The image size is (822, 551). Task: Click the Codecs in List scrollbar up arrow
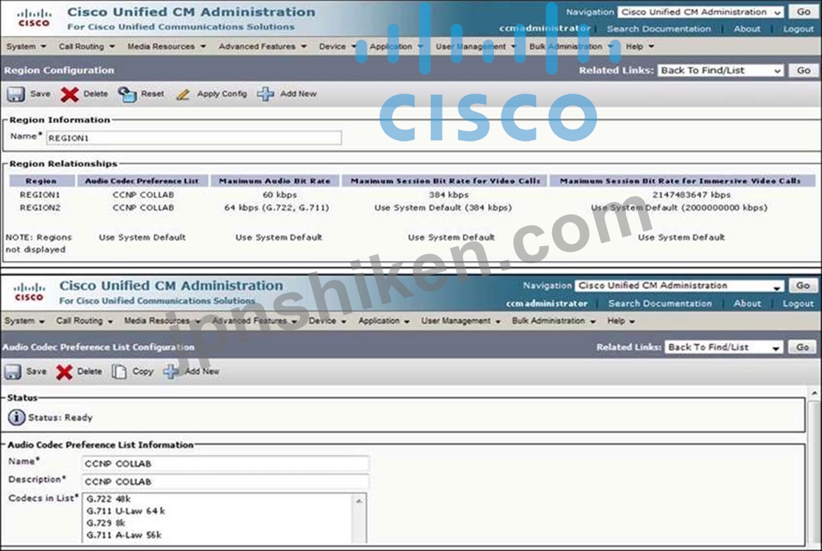(x=359, y=501)
